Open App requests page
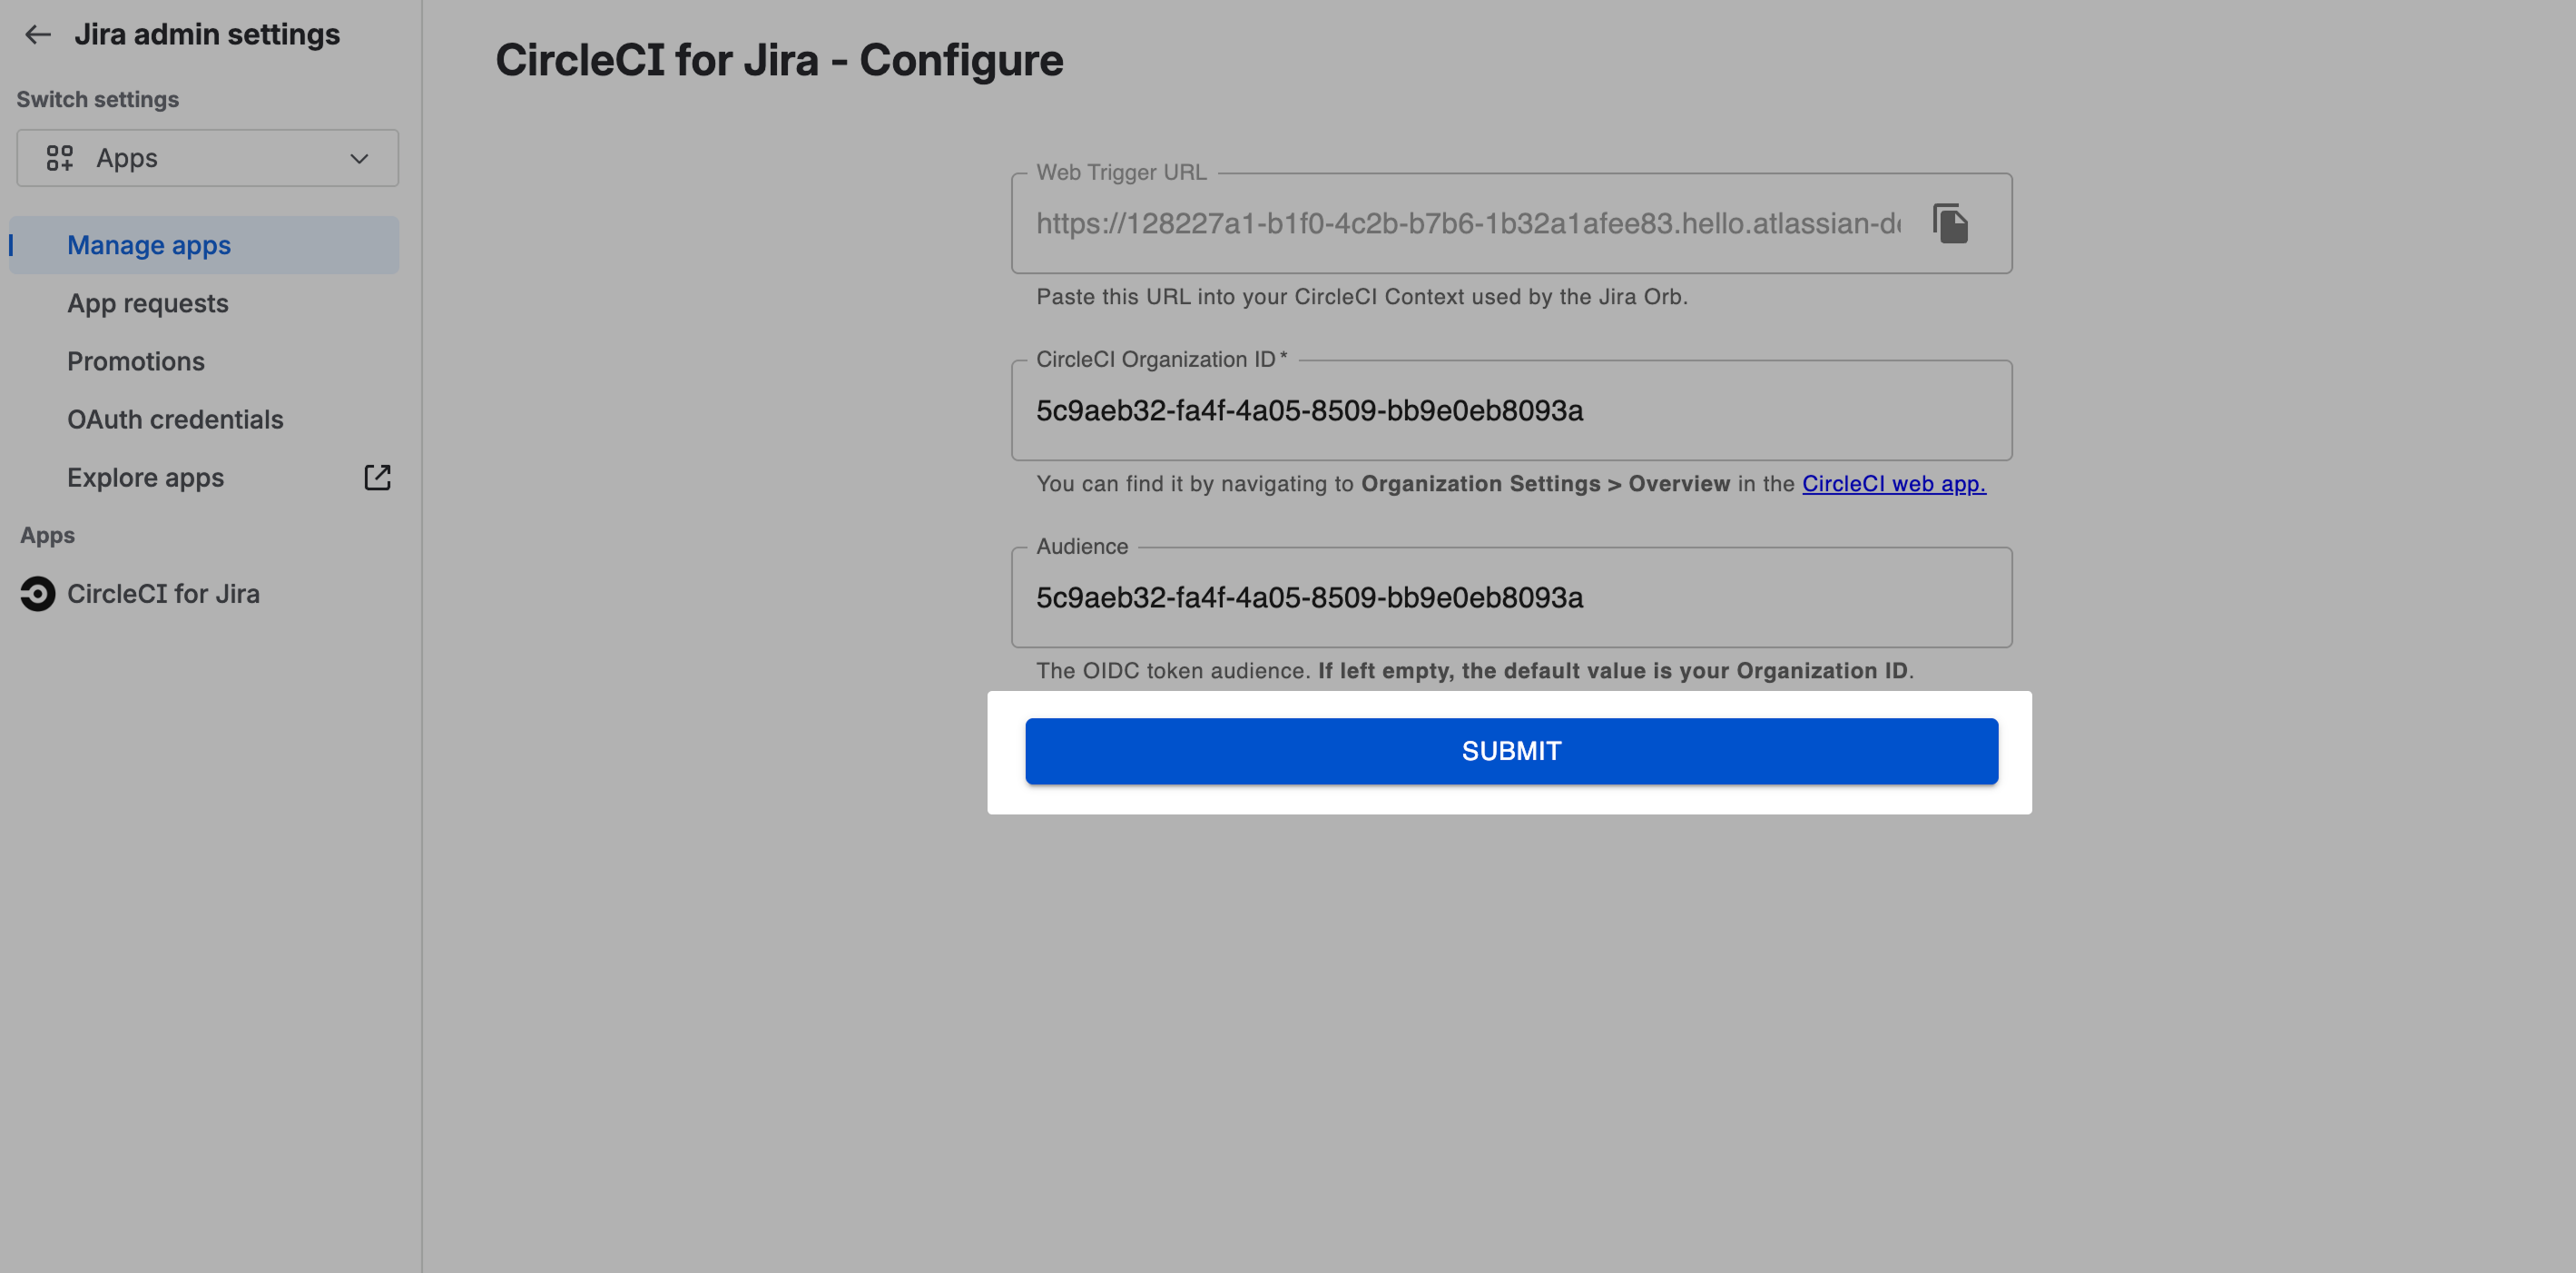2576x1273 pixels. [x=148, y=304]
